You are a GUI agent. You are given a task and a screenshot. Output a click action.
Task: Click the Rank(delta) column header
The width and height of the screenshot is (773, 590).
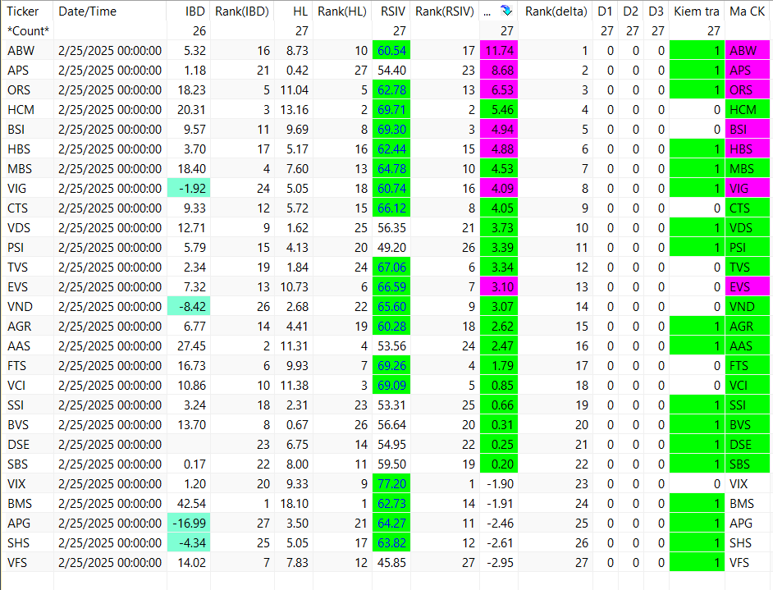click(556, 11)
